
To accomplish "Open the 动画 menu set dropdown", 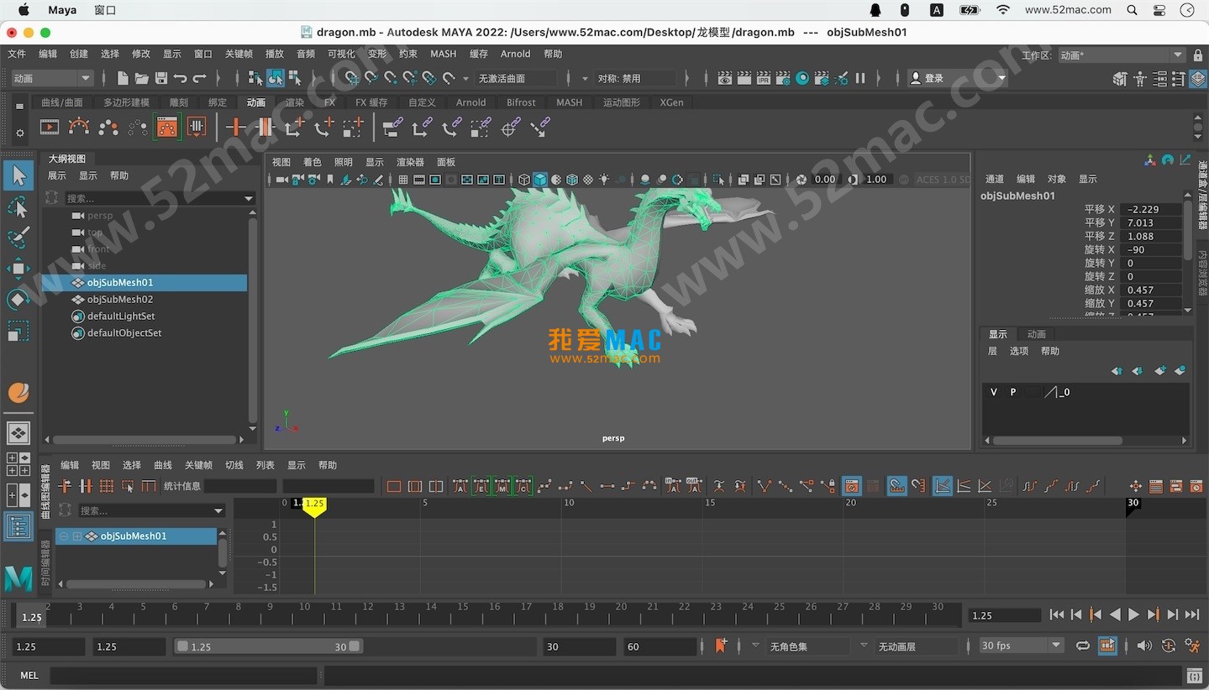I will [52, 78].
